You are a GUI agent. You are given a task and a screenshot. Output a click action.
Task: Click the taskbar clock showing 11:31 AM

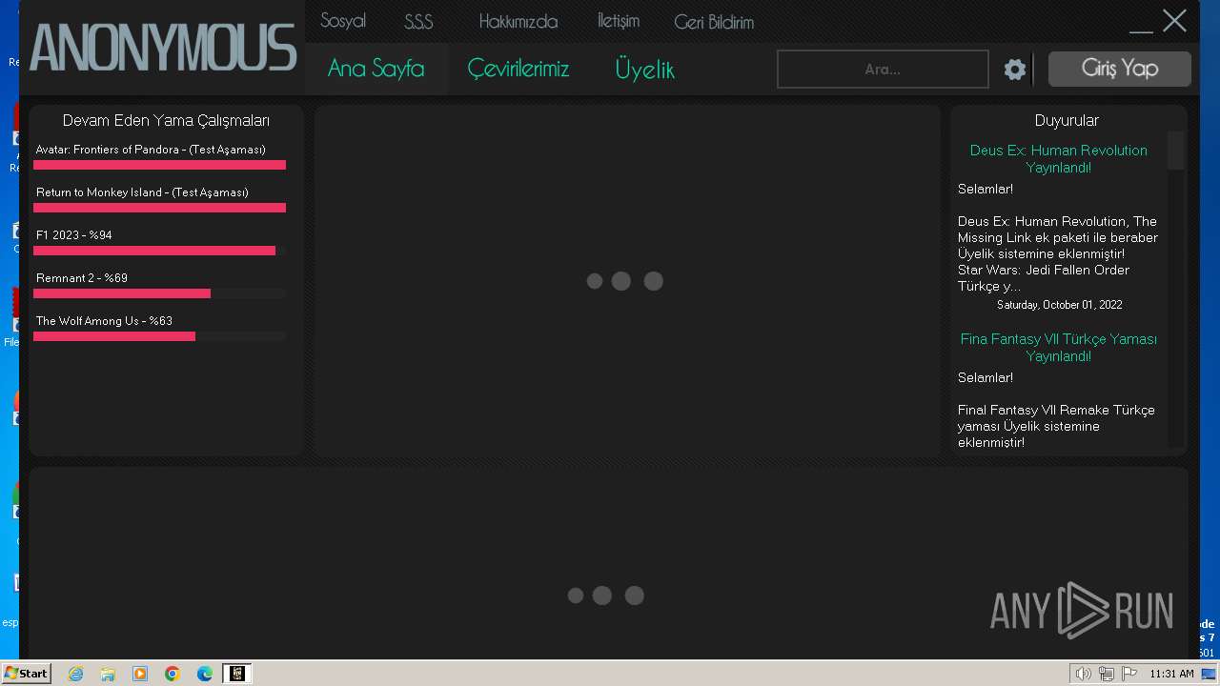tap(1171, 674)
